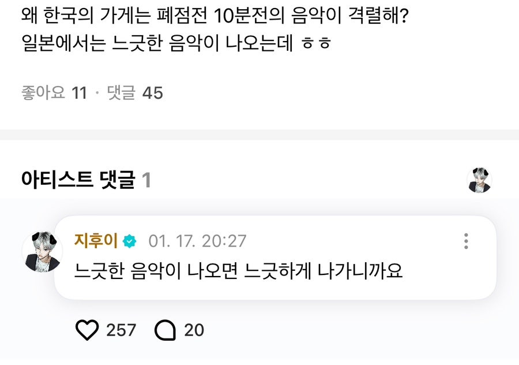The image size is (519, 365).
Task: Tap the reply speech bubble icon
Action: [166, 330]
